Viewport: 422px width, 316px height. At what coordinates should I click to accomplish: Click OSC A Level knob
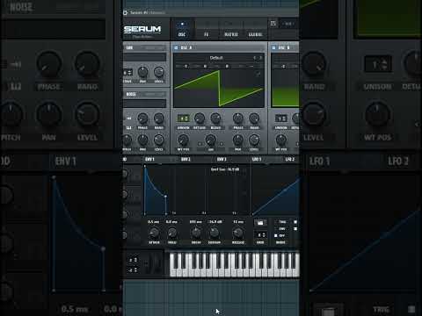[254, 140]
